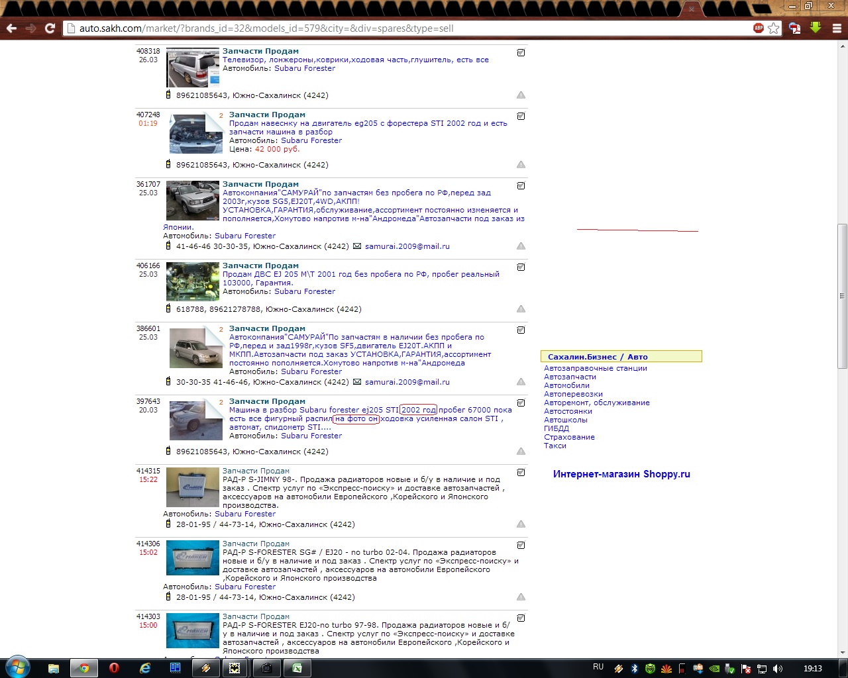Screen dimensions: 848x678
Task: Open the 'РАД-Р S-FORESTER EJ20-no turbo 97-98' listing
Action: click(368, 638)
